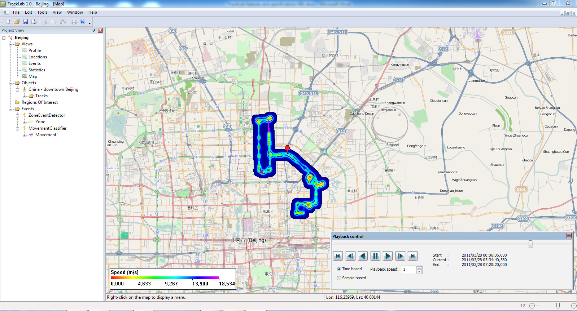Viewport: 577px width, 311px height.
Task: Expand the Movement node under MovementClassifier
Action: tap(24, 135)
